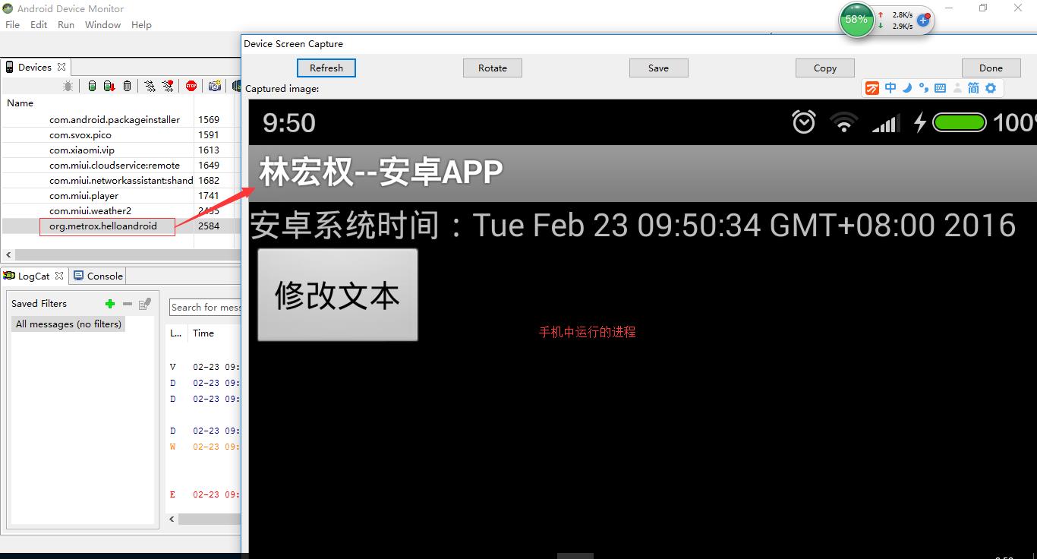Click the delete filter minus icon
Screen dimensions: 1037x559
(128, 304)
